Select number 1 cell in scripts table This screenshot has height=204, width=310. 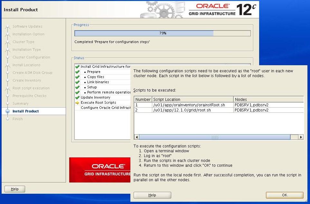[x=143, y=105]
